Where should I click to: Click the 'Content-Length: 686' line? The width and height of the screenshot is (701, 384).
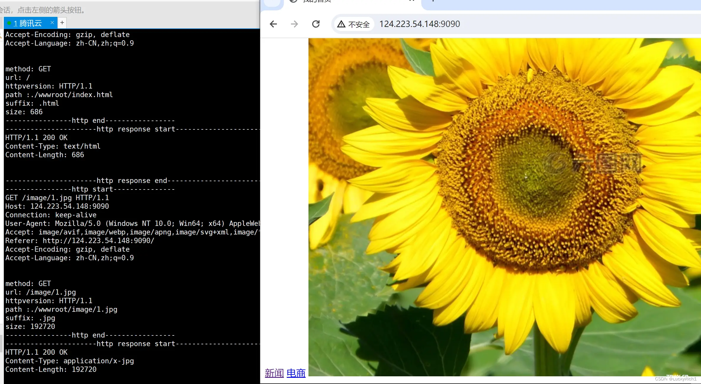pyautogui.click(x=45, y=155)
